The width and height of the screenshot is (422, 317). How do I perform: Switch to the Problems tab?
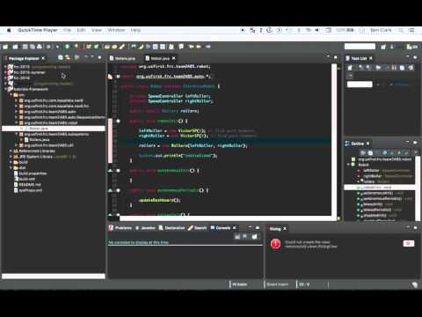(120, 228)
